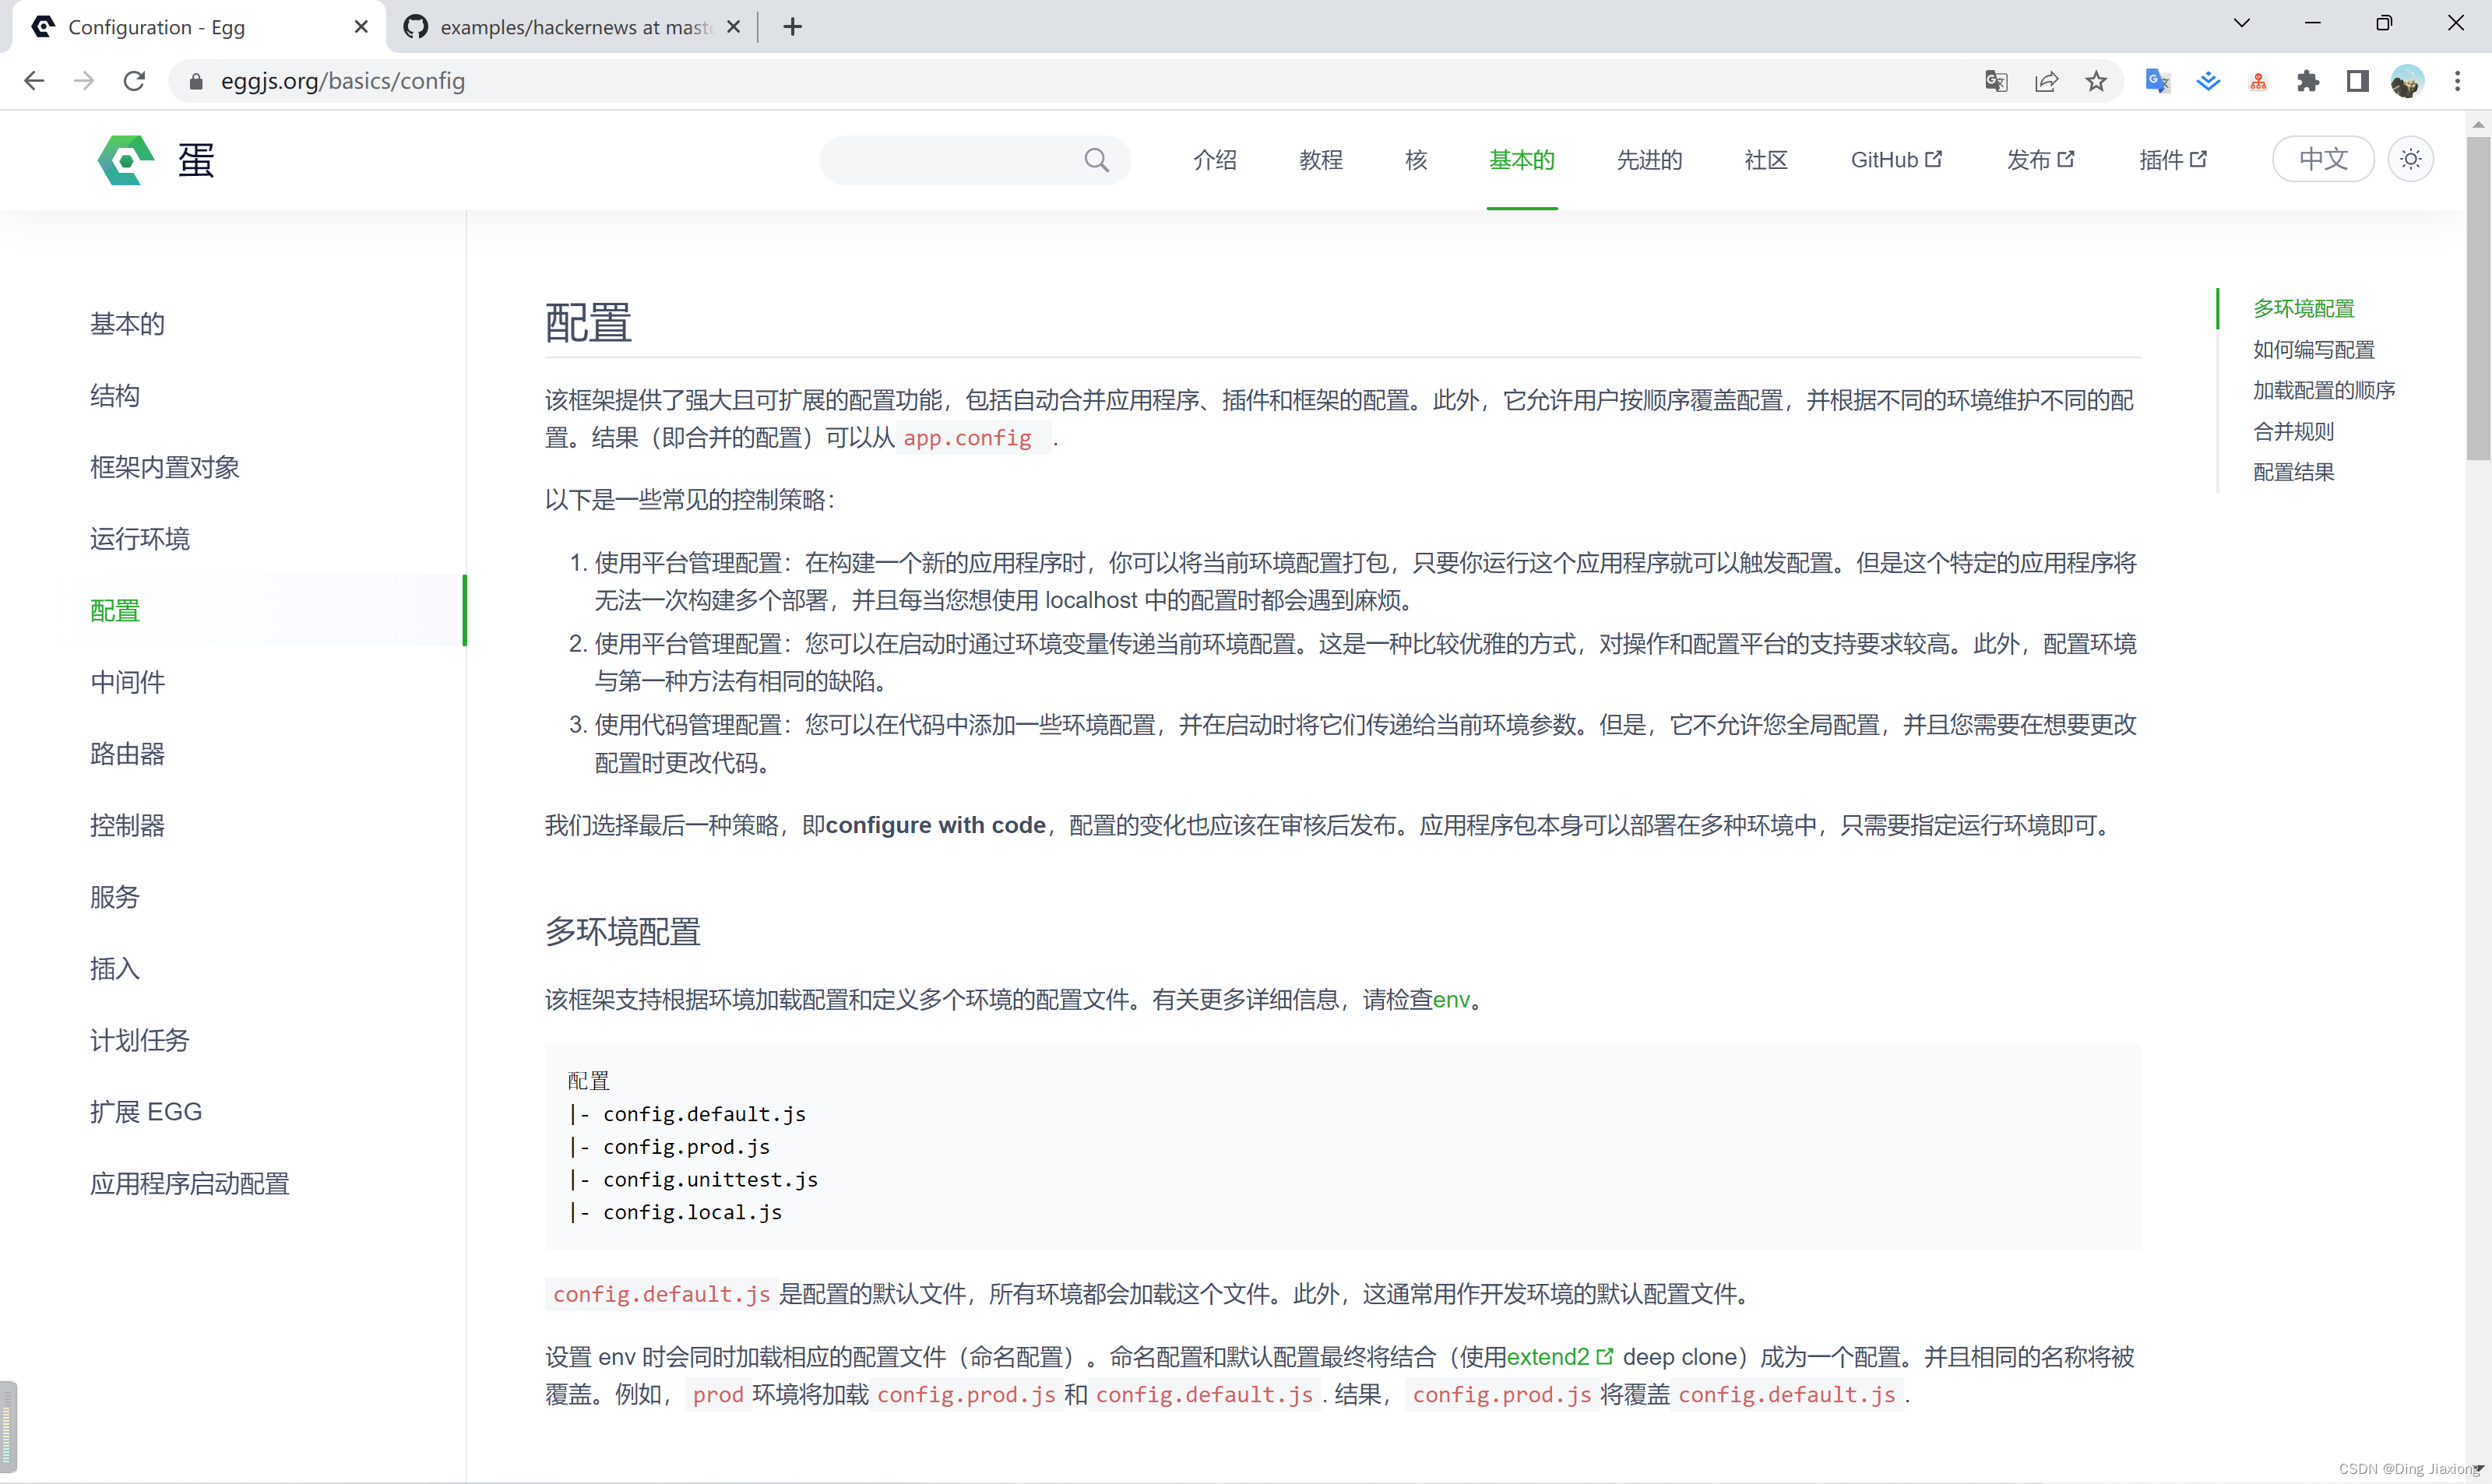Open the Google Translate extension icon
Viewport: 2492px width, 1484px height.
point(2157,81)
